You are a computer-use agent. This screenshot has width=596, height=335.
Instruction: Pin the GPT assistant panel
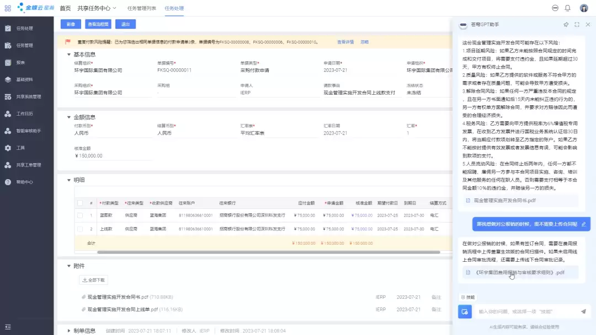(x=566, y=24)
